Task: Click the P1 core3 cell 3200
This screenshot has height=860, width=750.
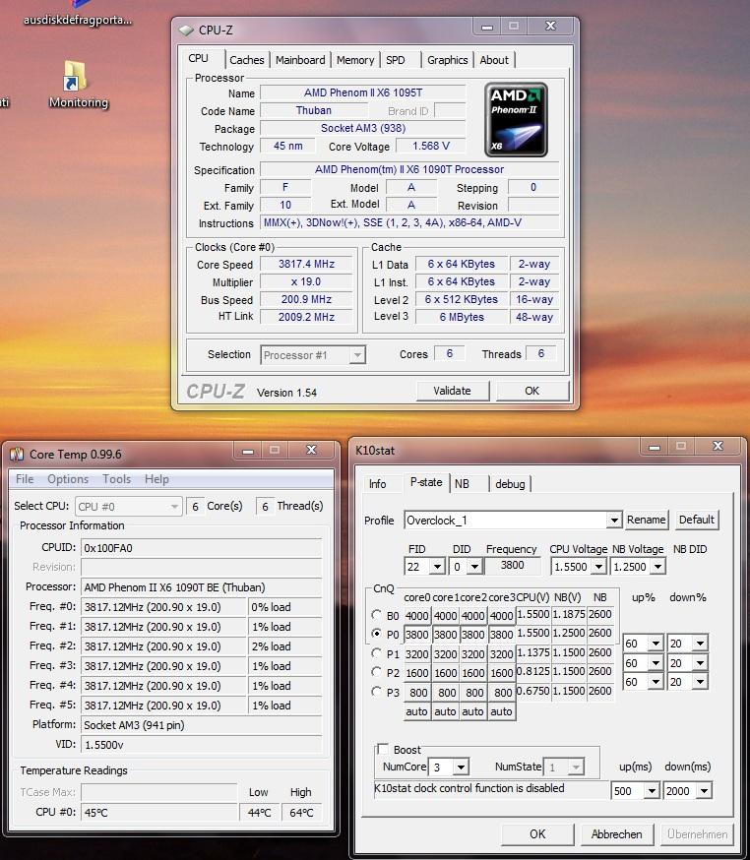Action: [x=501, y=653]
